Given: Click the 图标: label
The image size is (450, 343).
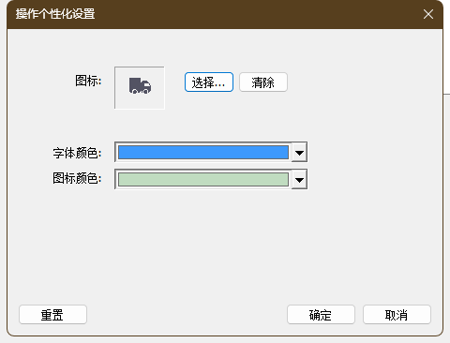Looking at the screenshot, I should click(x=88, y=81).
